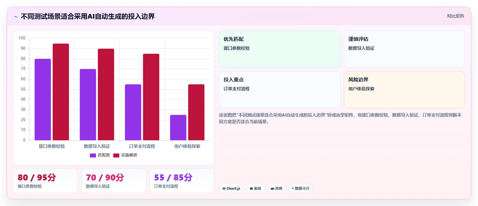Click the 用户体验探索 x-axis label
Viewport: 478px width, 206px height.
(187, 146)
